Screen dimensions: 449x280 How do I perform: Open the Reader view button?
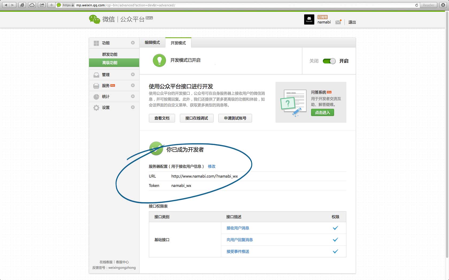tap(428, 5)
